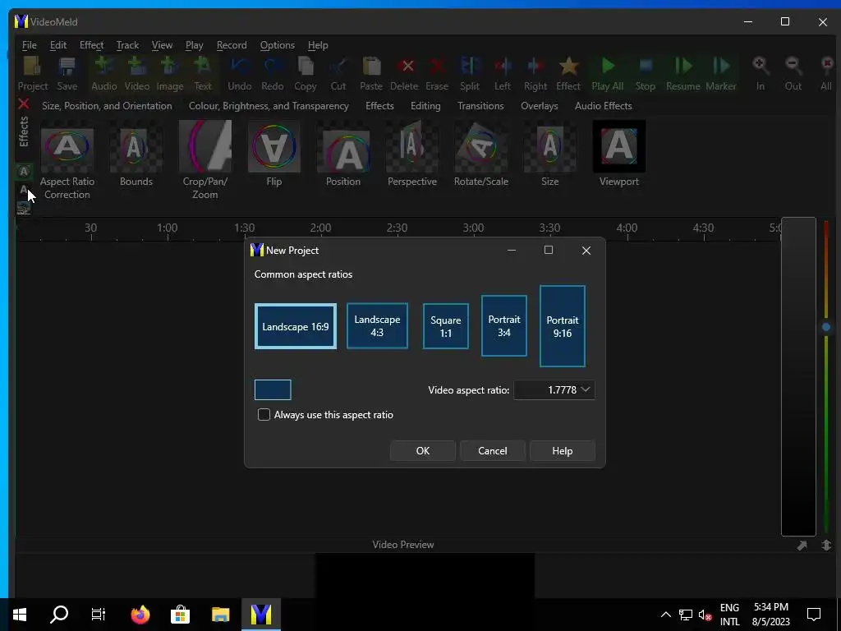Select the Viewport effect
The height and width of the screenshot is (631, 841).
click(x=619, y=154)
